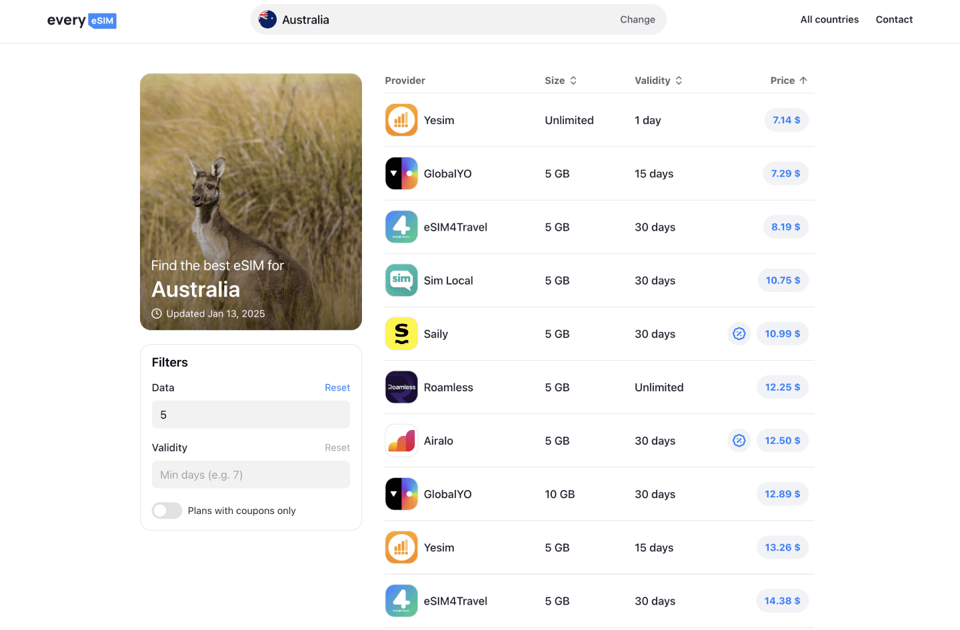Viewport: 960px width, 630px height.
Task: Click the coupon badge next to Airalo price
Action: 739,441
